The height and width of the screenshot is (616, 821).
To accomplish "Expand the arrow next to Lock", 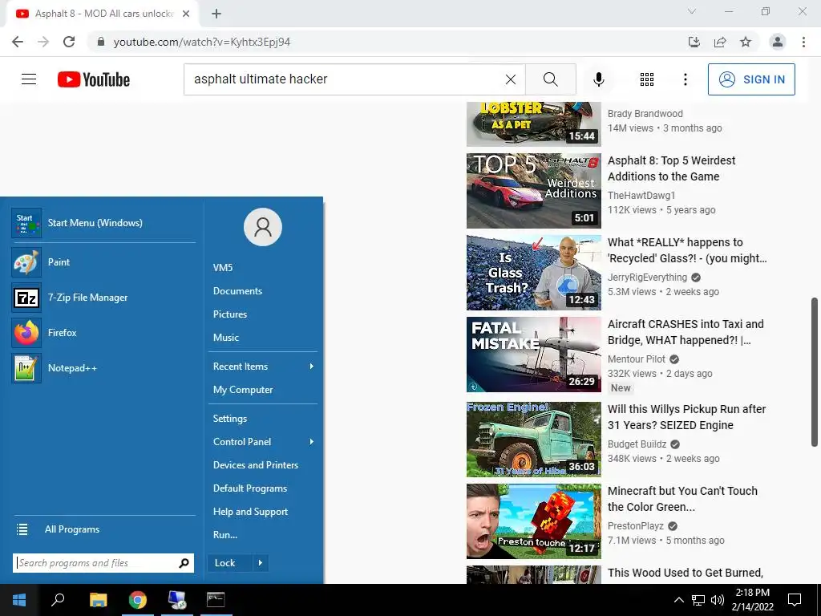I will (x=261, y=563).
